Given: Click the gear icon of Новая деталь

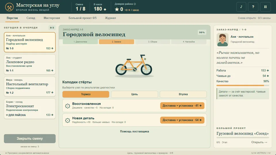Looking at the screenshot, I should [67, 120].
